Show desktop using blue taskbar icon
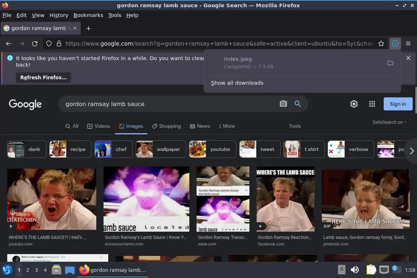This screenshot has width=417, height=278. 69,270
